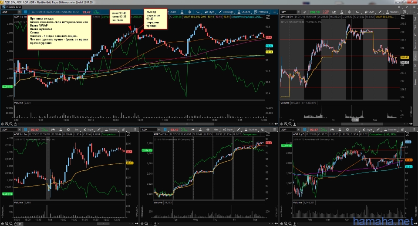This screenshot has height=226, width=418.
Task: Click pencil drawings icon in ADP 15m chart
Action: (238, 130)
